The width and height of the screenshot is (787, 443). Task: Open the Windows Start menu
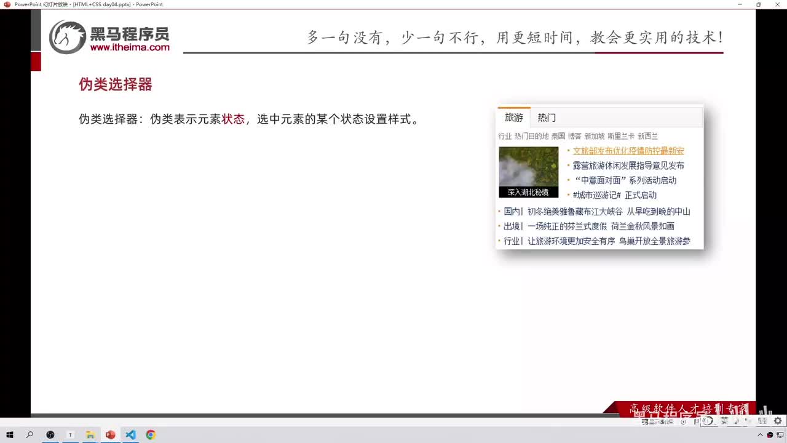(10, 435)
